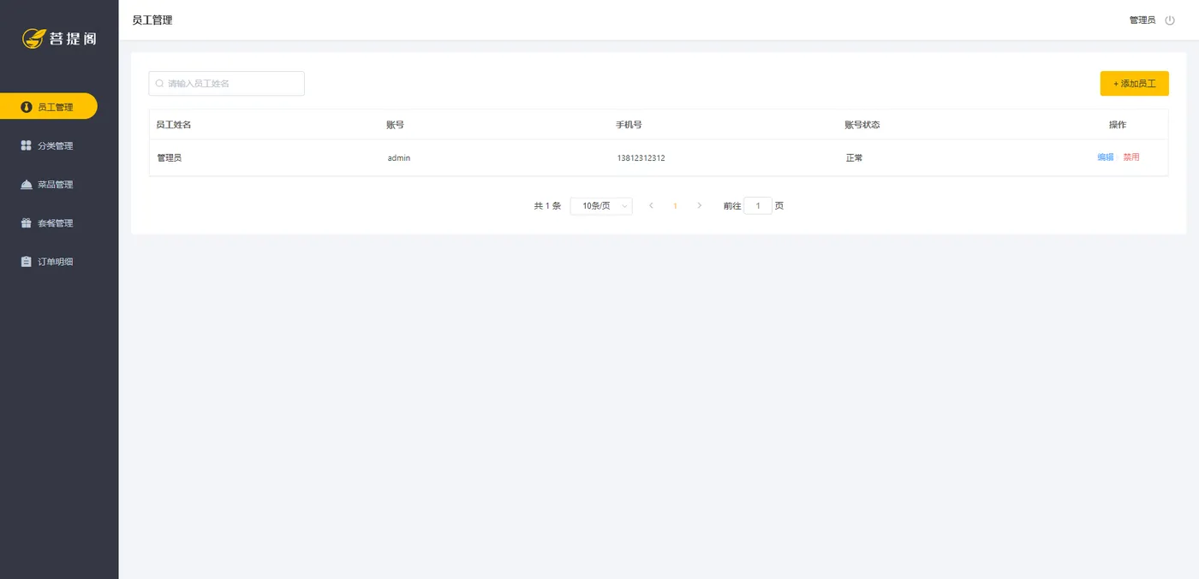Open the 菜品管理 menu item
Image resolution: width=1199 pixels, height=579 pixels.
pyautogui.click(x=49, y=184)
